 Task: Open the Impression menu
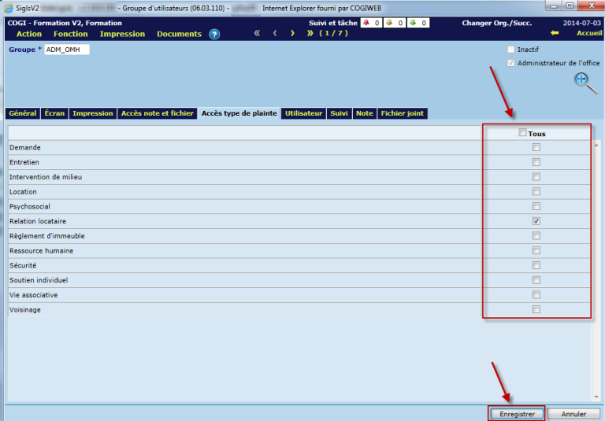122,34
